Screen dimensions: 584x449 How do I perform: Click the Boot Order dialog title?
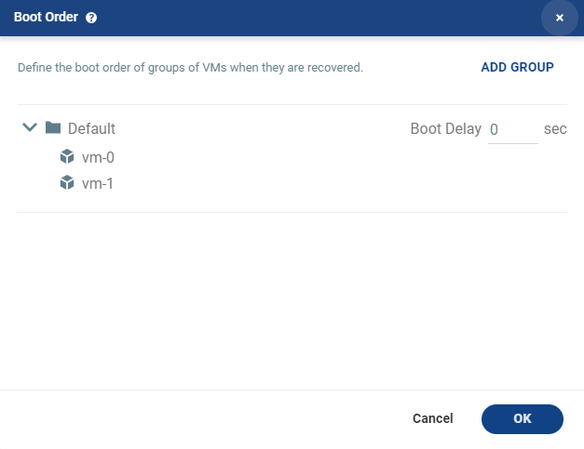click(46, 17)
